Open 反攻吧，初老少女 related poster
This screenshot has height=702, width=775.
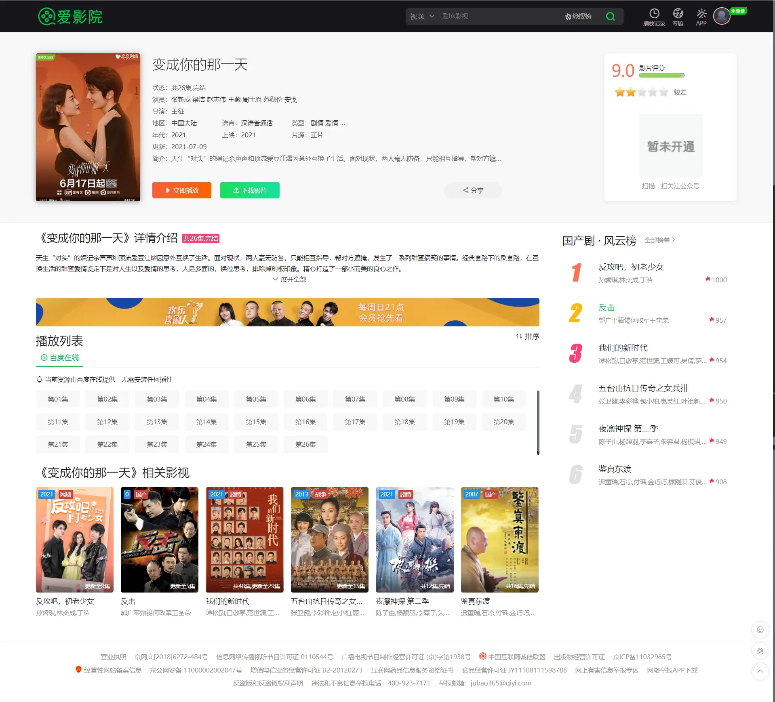click(75, 540)
